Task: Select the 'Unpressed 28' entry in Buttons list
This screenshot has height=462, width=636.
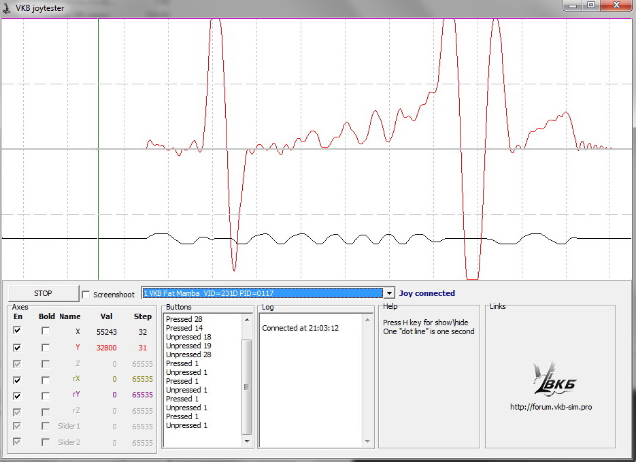Action: (188, 354)
